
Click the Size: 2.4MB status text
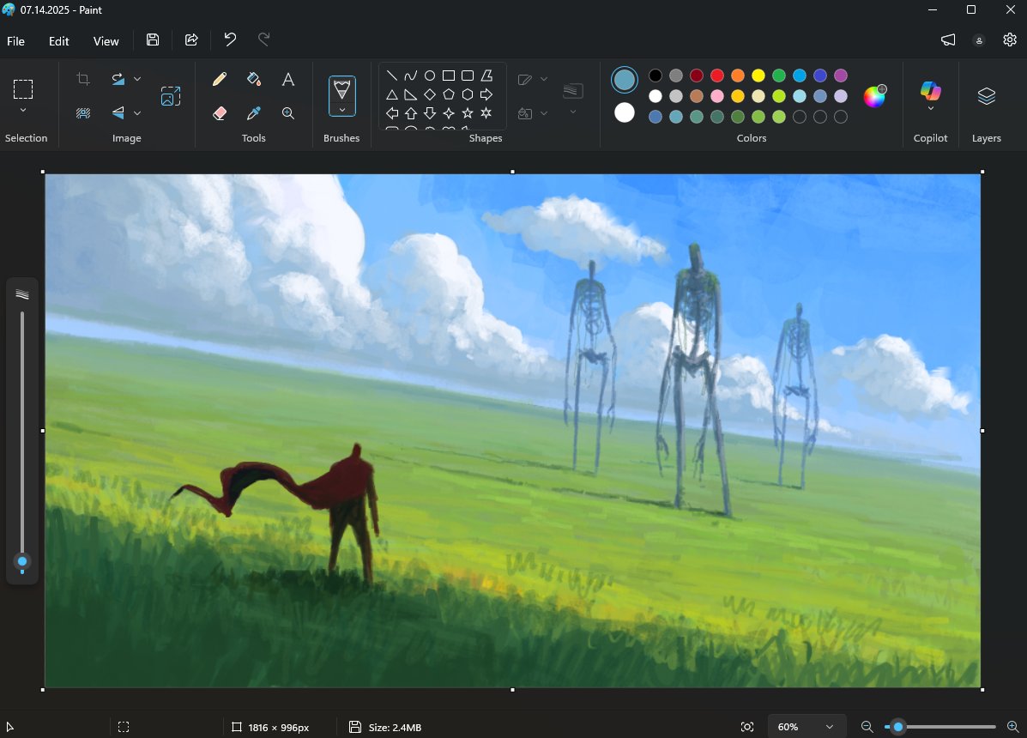[395, 728]
